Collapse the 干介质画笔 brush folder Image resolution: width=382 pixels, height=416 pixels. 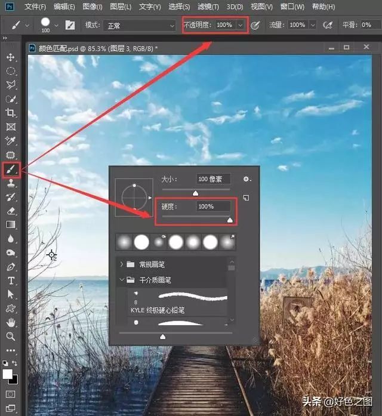[122, 279]
